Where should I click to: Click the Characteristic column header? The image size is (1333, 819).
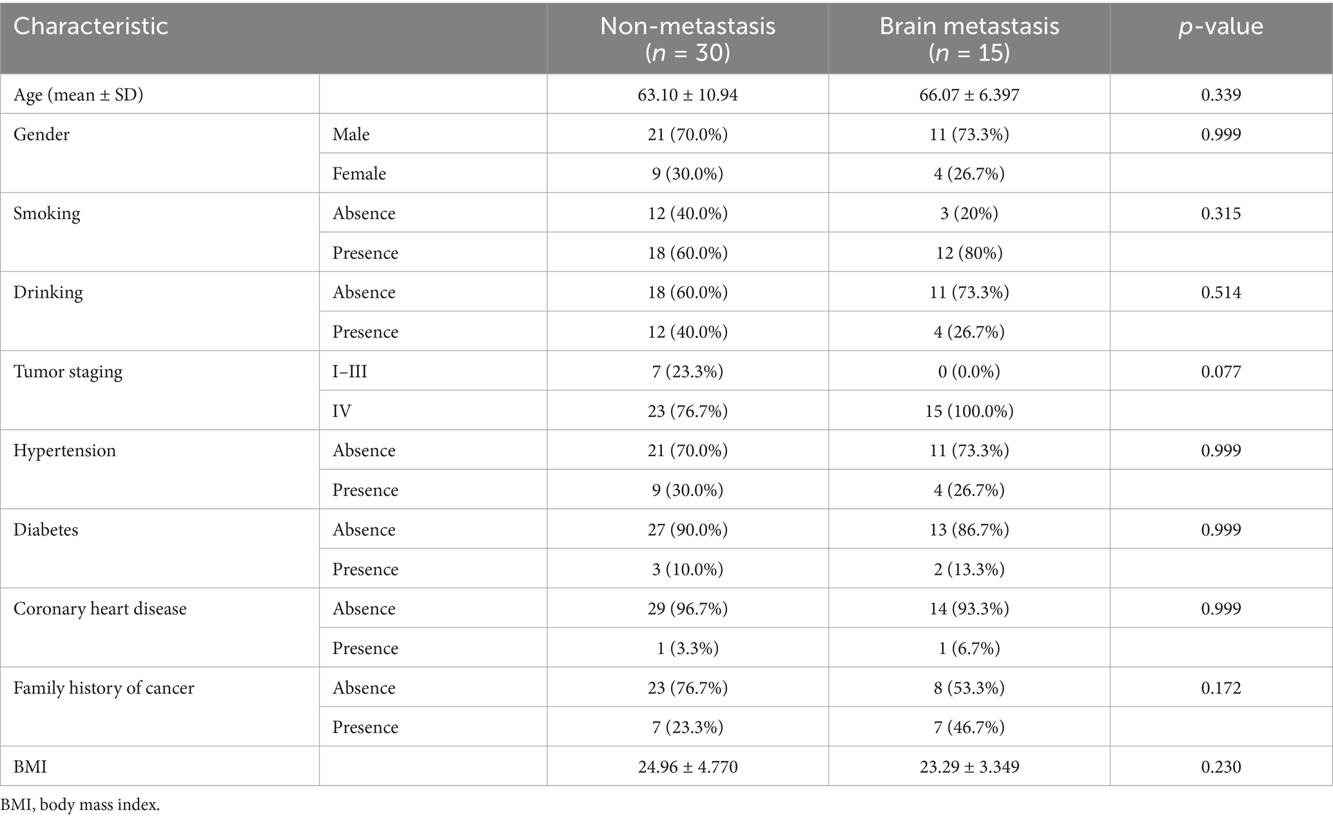pos(91,26)
